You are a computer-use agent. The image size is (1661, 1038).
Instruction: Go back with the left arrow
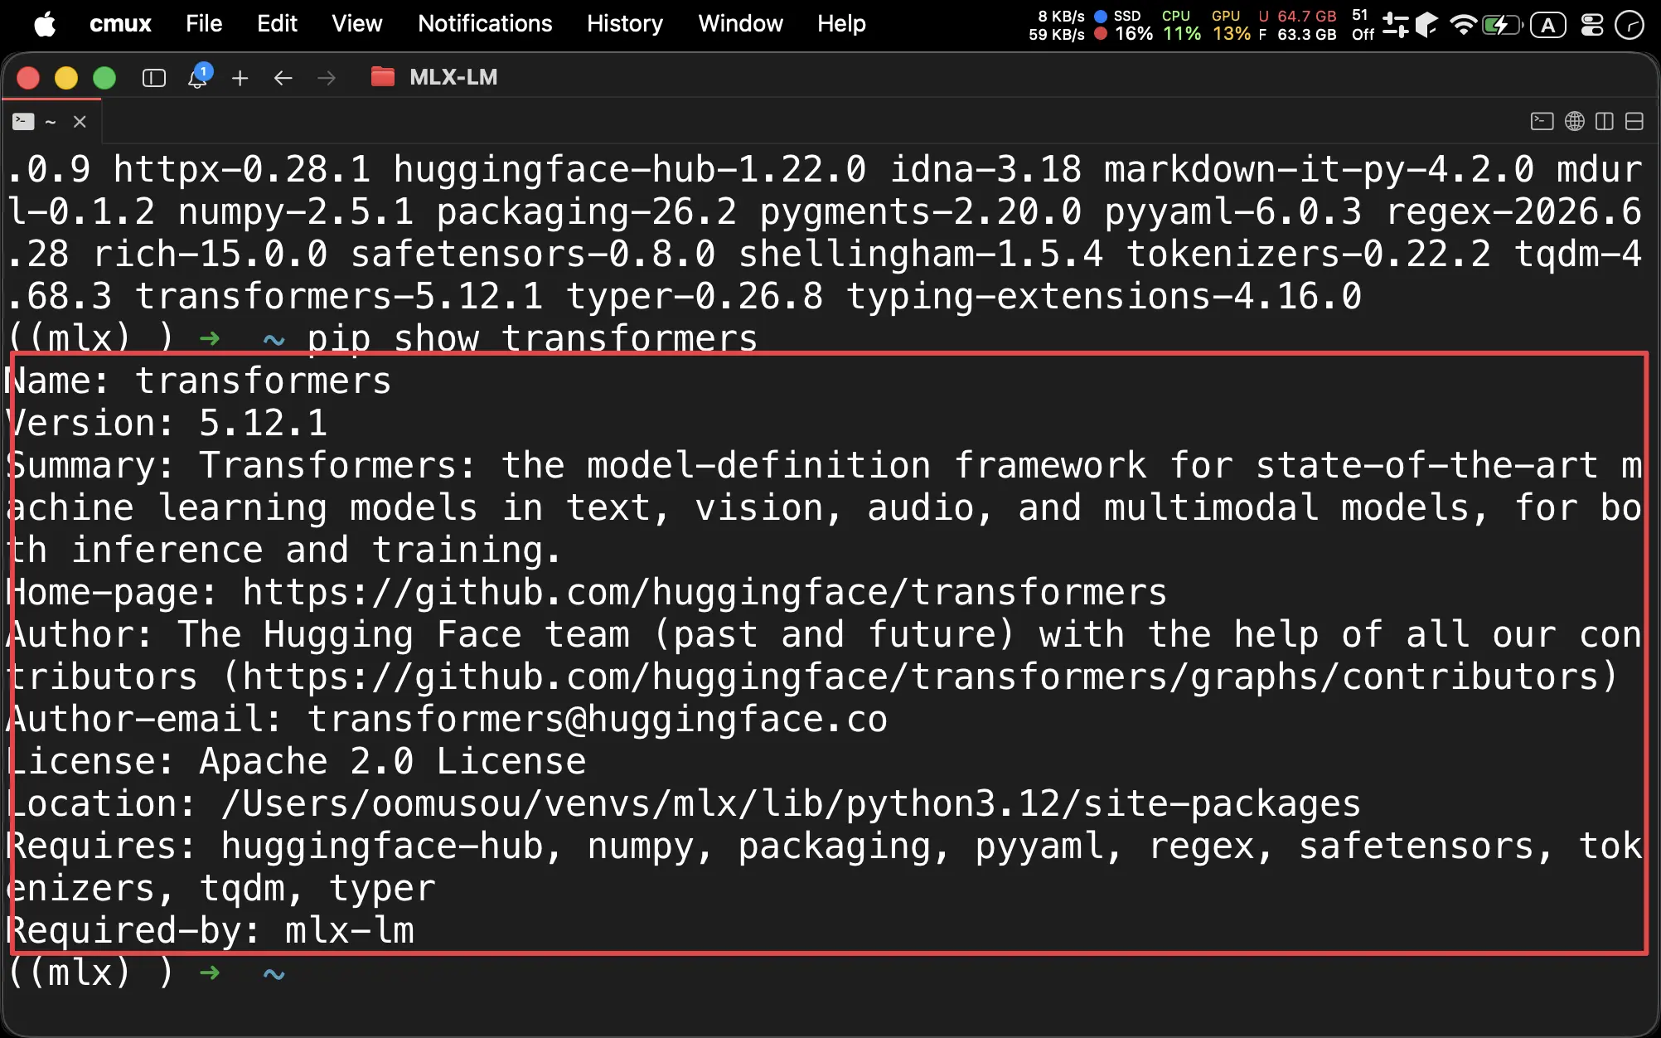click(x=283, y=78)
